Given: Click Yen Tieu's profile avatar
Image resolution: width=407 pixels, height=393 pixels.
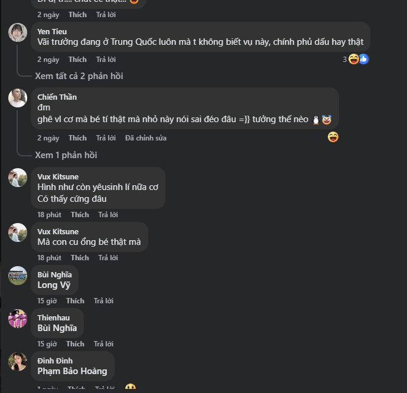Looking at the screenshot, I should [18, 32].
